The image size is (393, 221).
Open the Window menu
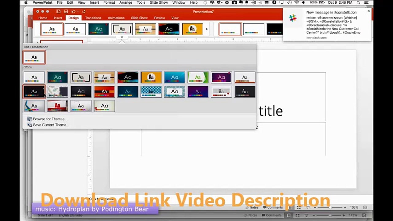179,2
